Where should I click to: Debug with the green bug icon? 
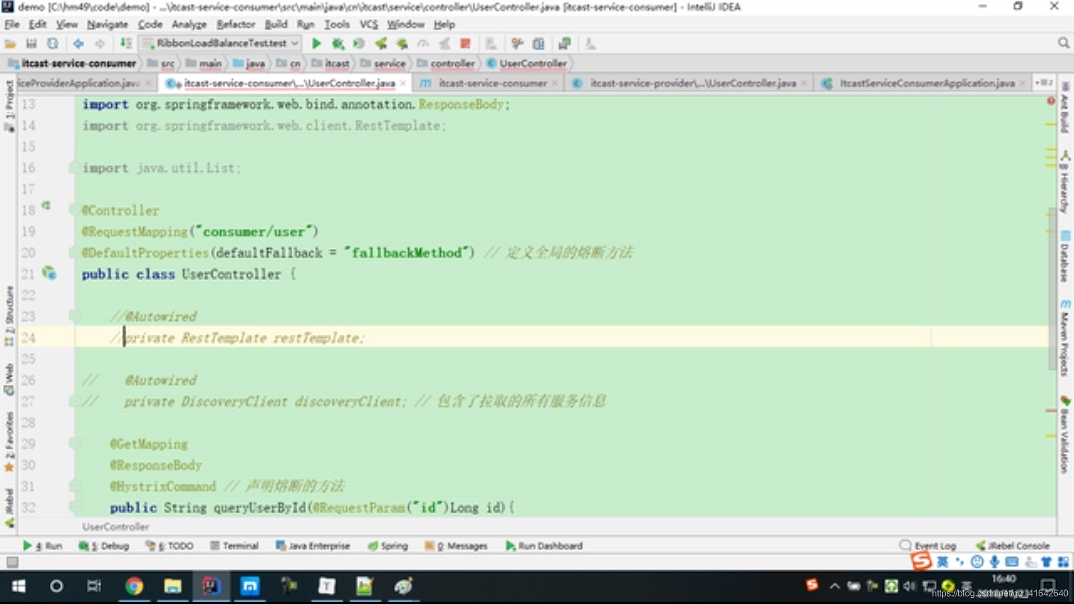coord(337,44)
